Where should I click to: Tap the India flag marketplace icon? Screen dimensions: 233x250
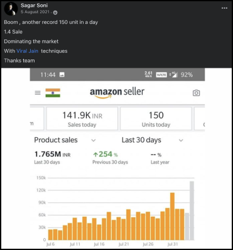53,93
